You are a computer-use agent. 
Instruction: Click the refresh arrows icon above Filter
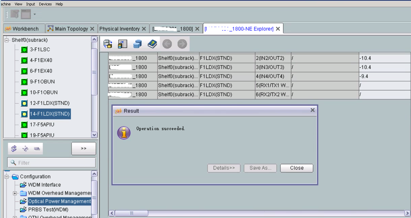tap(14, 149)
